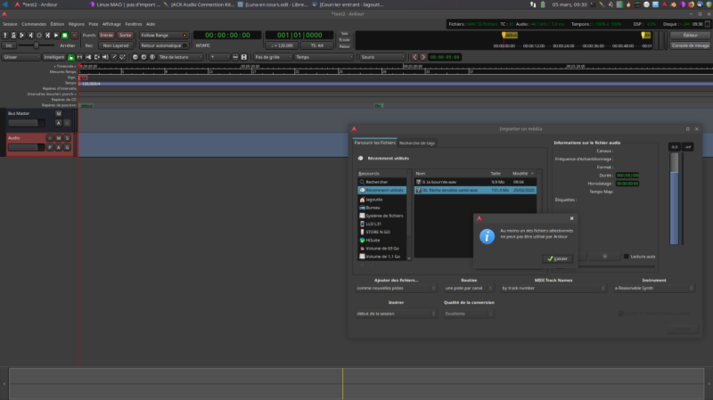
Task: Open the Bureau shortcut folder
Action: pos(372,207)
